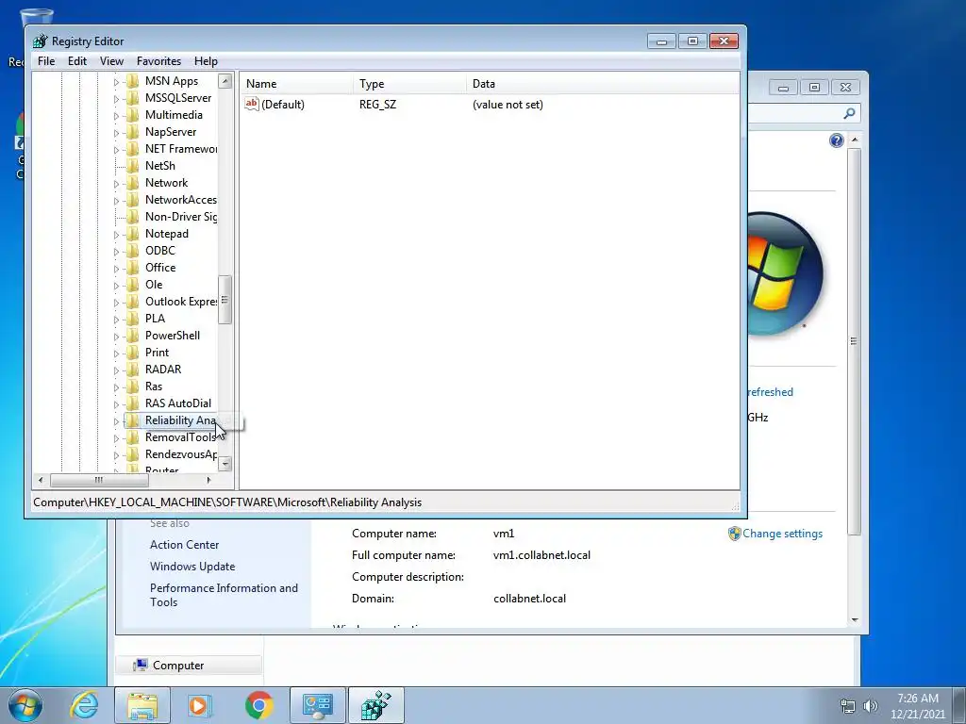
Task: Open Performance Information and Tools link
Action: (x=224, y=595)
